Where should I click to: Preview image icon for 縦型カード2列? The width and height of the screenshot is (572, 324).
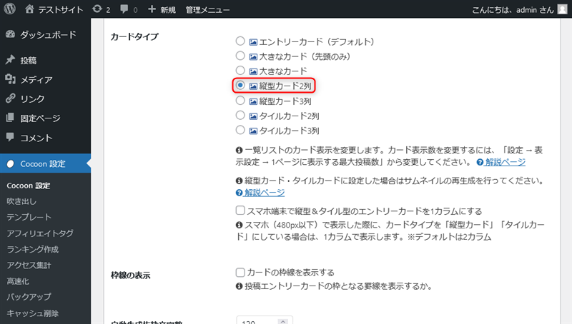253,86
